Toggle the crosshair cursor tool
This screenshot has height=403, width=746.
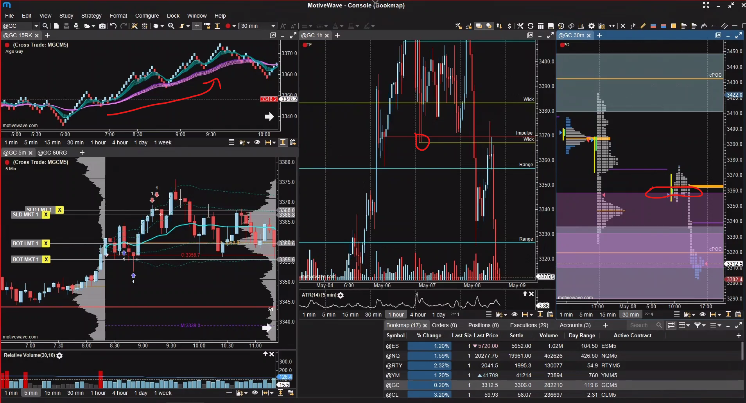[x=197, y=26]
